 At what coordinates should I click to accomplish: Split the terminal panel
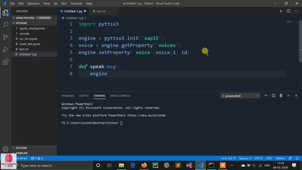click(274, 95)
